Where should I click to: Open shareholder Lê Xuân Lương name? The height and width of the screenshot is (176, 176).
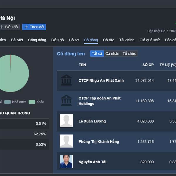92,121
